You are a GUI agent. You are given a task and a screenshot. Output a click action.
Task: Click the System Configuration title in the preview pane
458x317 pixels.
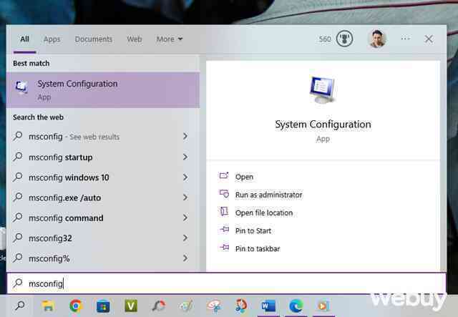pos(323,125)
